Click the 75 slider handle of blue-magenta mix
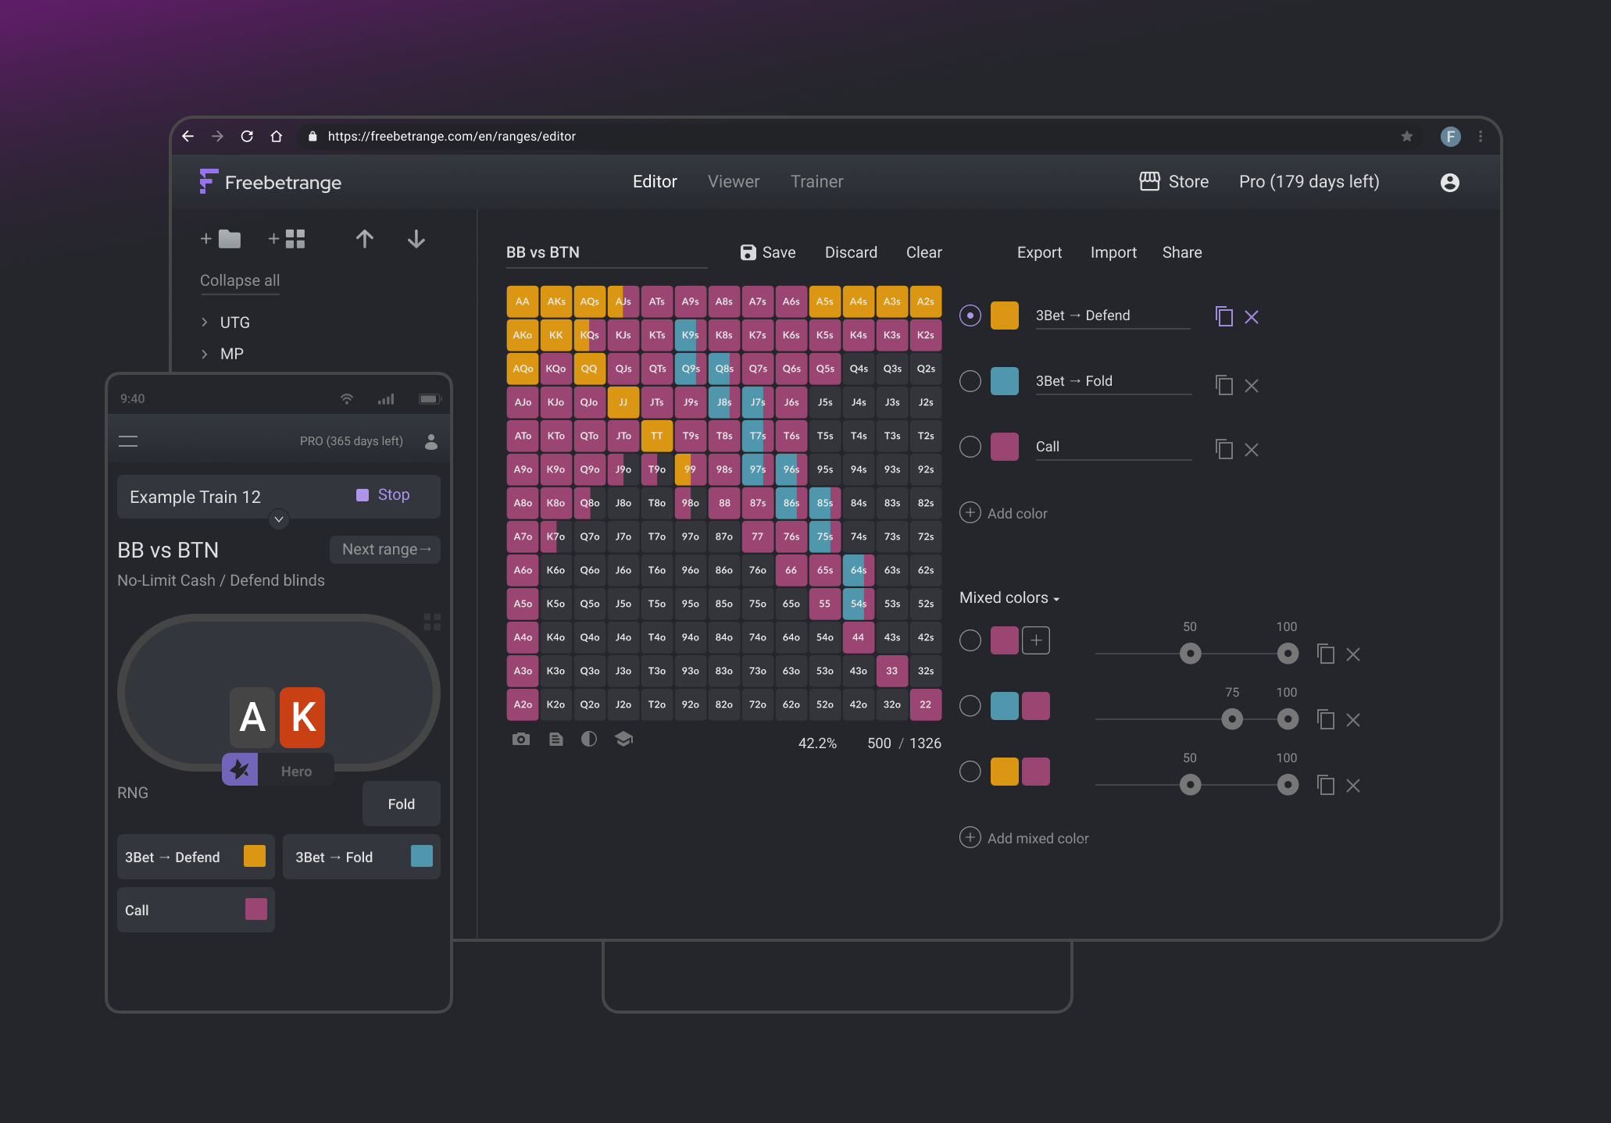 (1232, 719)
